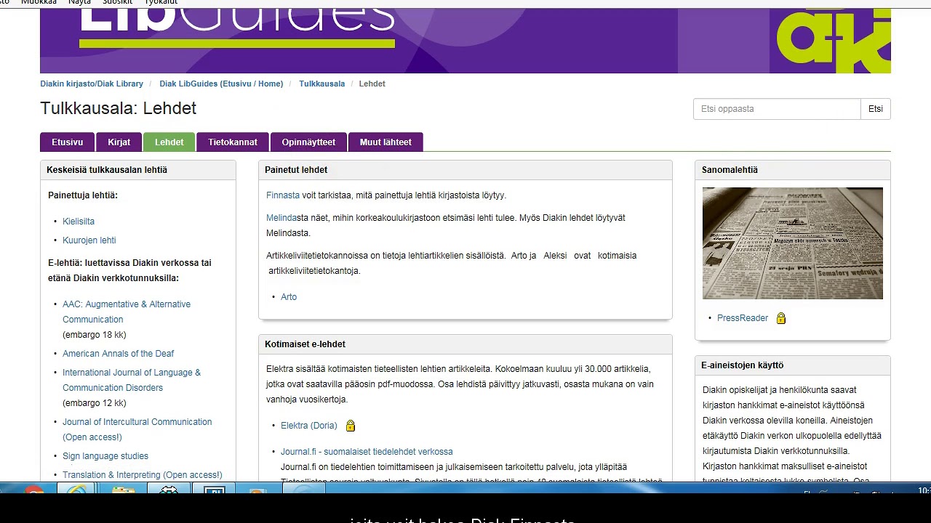The width and height of the screenshot is (931, 523).
Task: Open Sign language studies link
Action: 105,456
